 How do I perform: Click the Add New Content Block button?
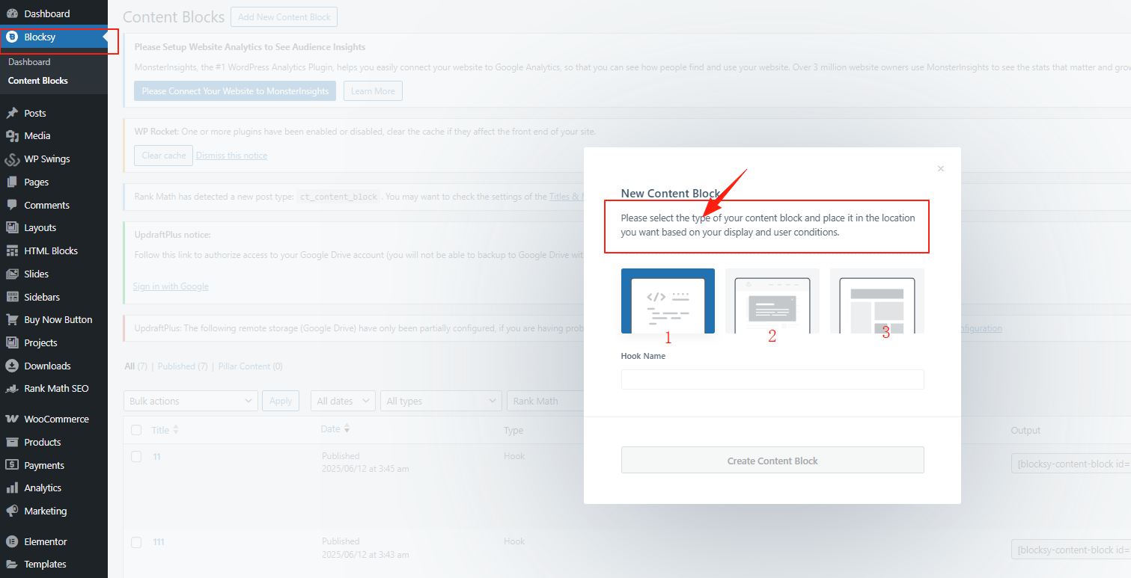(284, 17)
